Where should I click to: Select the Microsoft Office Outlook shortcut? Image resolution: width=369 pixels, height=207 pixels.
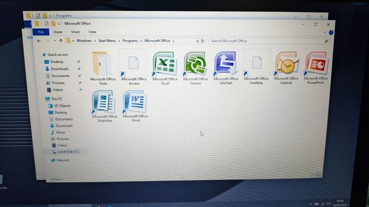tap(286, 68)
